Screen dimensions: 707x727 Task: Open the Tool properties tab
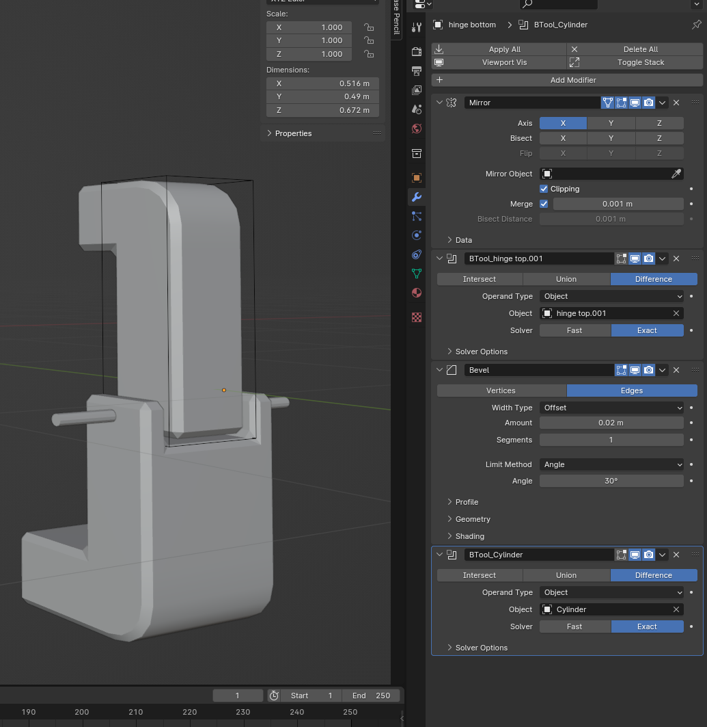click(417, 27)
